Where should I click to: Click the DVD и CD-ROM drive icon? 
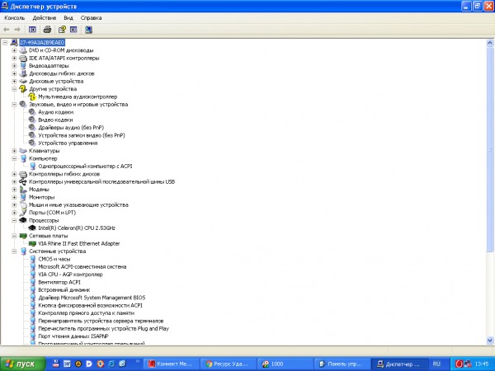(23, 50)
